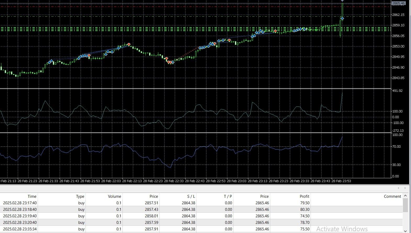The image size is (411, 233).
Task: Click the profit value 75.50
Action: [x=305, y=229]
